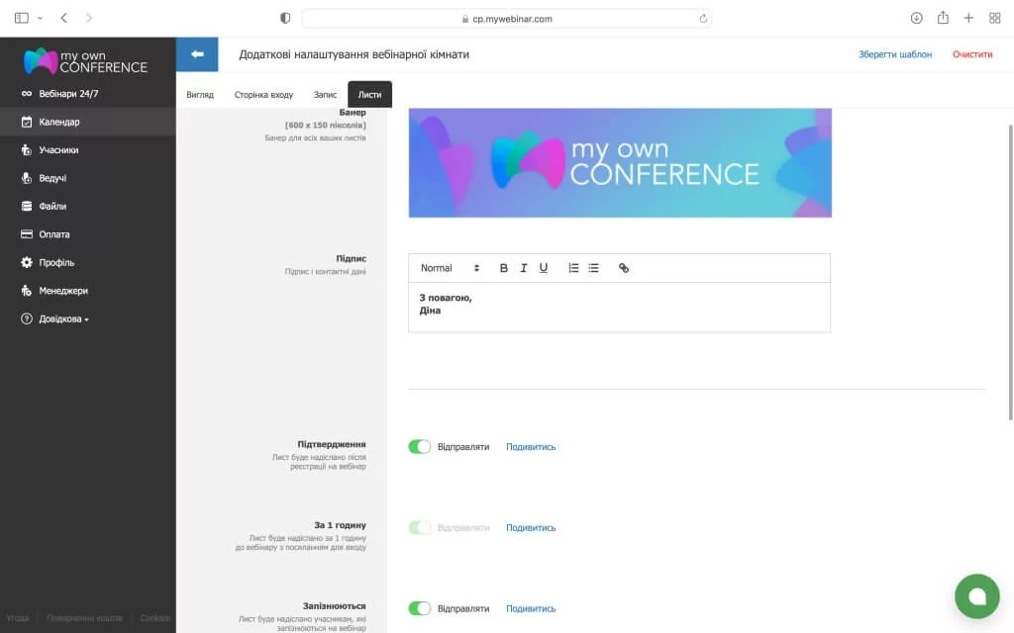Screen dimensions: 1014x633
Task: Reload page in Safari address bar
Action: click(x=703, y=18)
